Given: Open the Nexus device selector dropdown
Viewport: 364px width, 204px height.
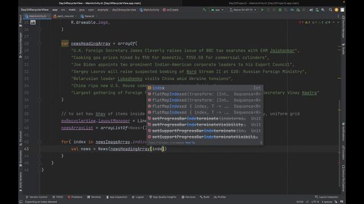Looking at the screenshot, I should coord(243,10).
